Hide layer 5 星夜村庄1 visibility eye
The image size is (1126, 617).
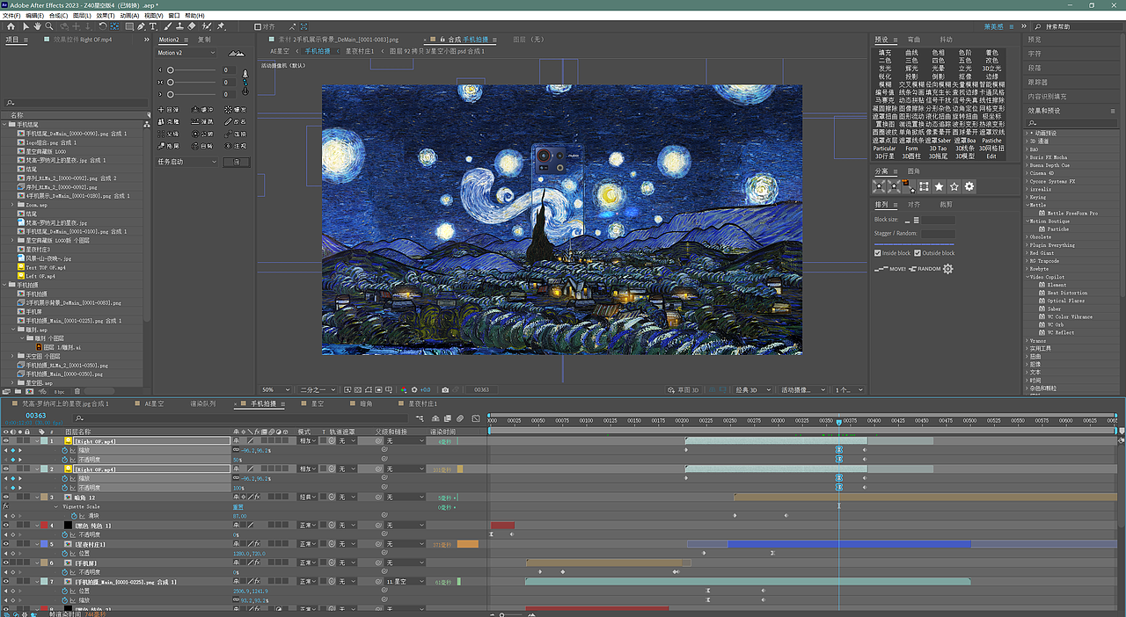[x=6, y=544]
